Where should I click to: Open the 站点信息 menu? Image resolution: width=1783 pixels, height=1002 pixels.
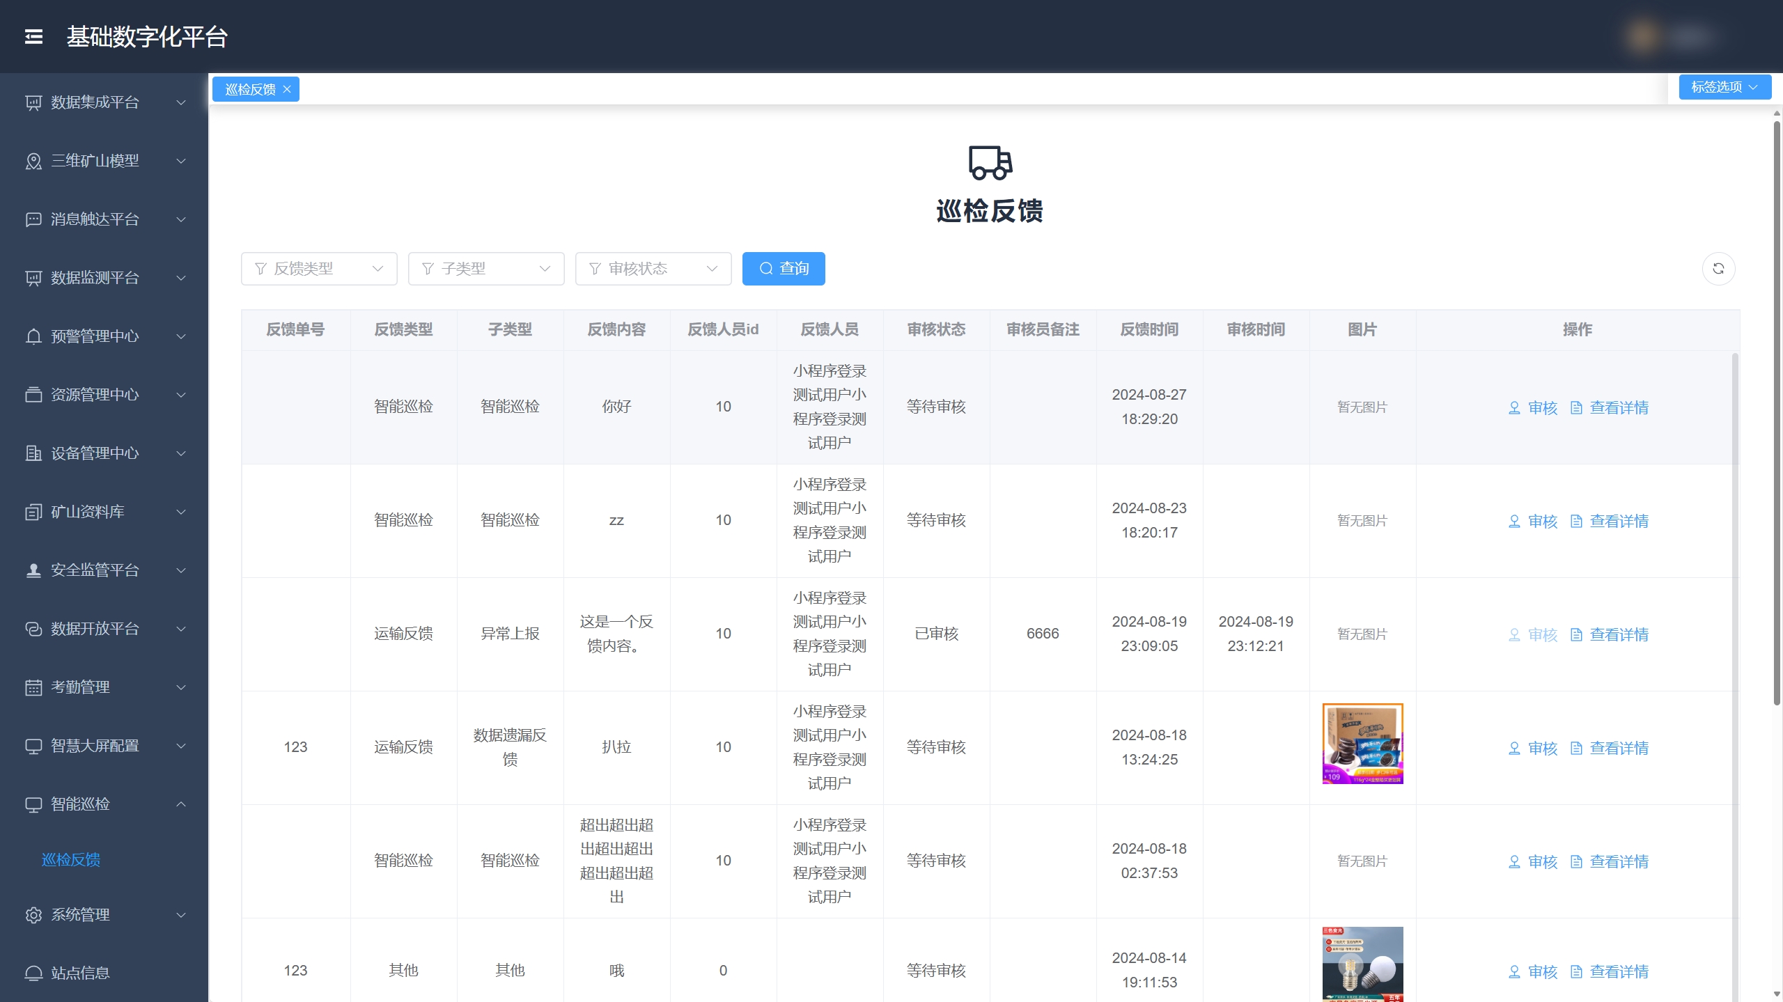click(104, 973)
